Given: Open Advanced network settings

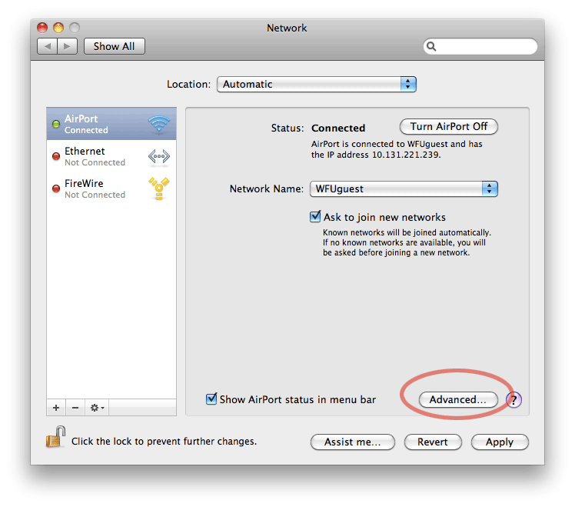Looking at the screenshot, I should pos(458,399).
